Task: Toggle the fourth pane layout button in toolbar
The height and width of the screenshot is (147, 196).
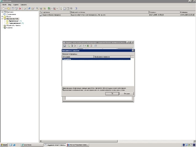Action: point(71,8)
